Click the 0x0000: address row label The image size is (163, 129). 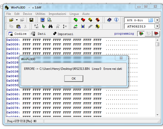point(13,40)
